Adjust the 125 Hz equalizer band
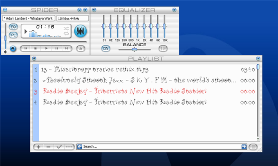Viewport: 278px width, 166px height. click(x=117, y=26)
